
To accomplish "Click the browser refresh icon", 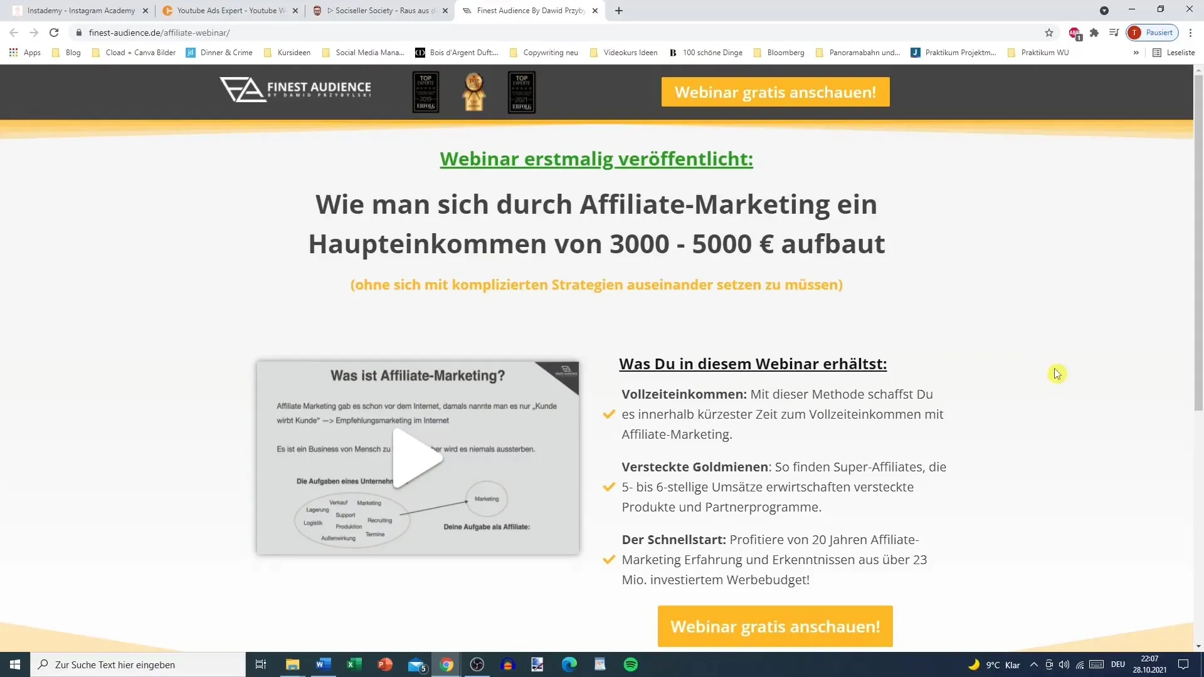I will click(54, 32).
